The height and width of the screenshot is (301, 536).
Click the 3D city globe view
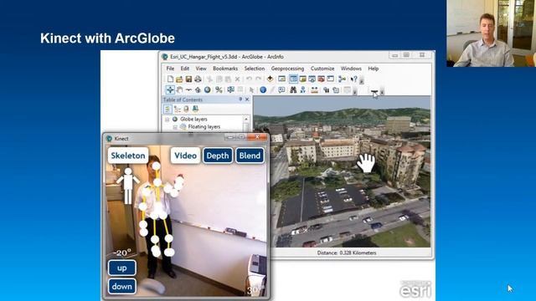pyautogui.click(x=342, y=171)
